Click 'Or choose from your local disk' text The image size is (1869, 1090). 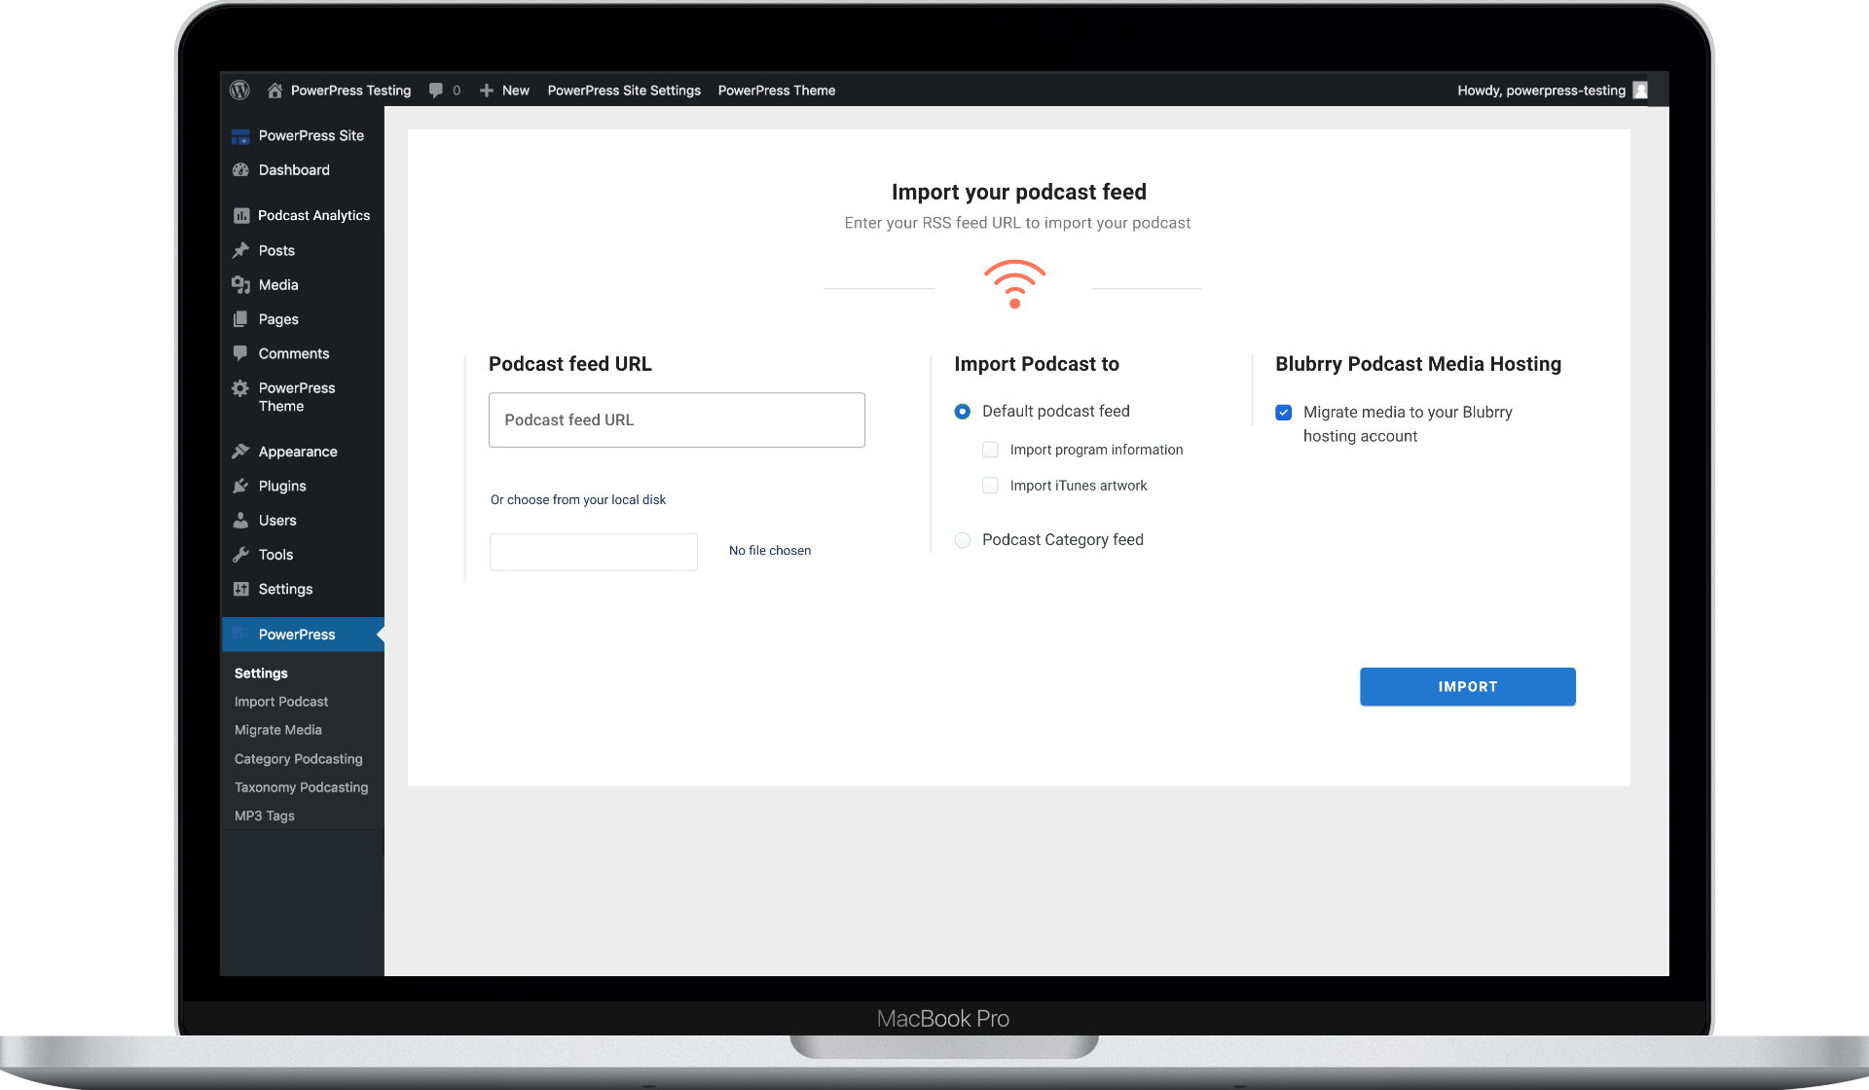click(x=578, y=500)
